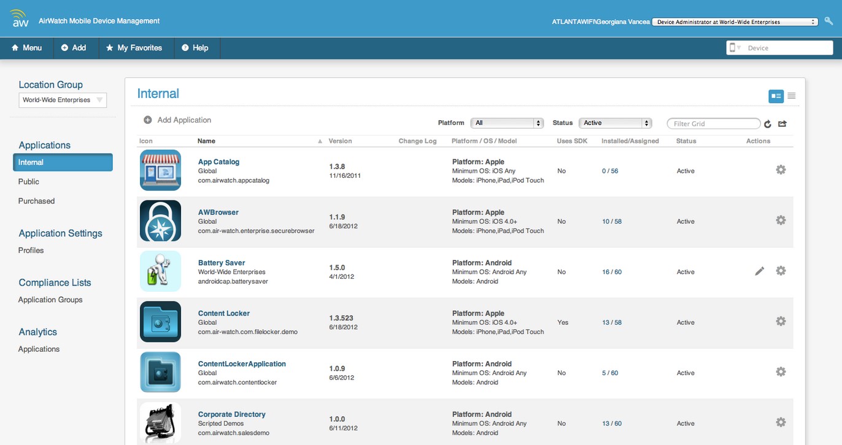Click the App Catalog storefront icon
This screenshot has width=842, height=445.
[160, 170]
